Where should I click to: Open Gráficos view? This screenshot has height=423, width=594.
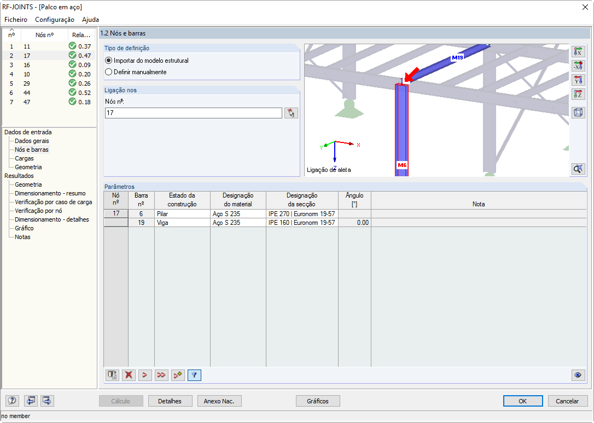318,401
